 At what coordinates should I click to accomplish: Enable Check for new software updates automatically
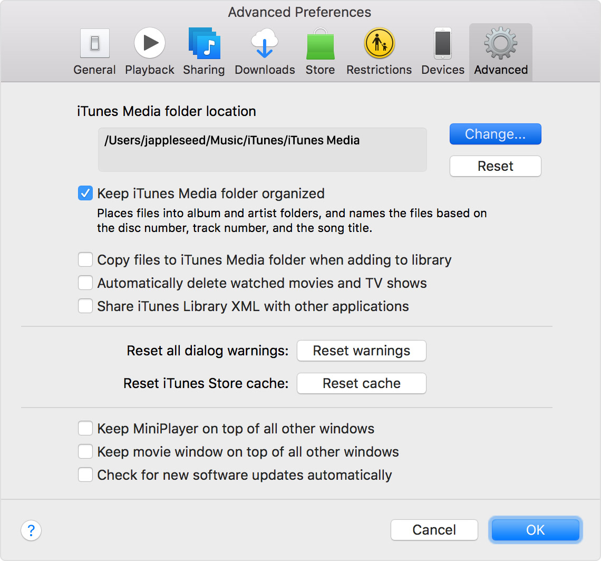point(85,475)
